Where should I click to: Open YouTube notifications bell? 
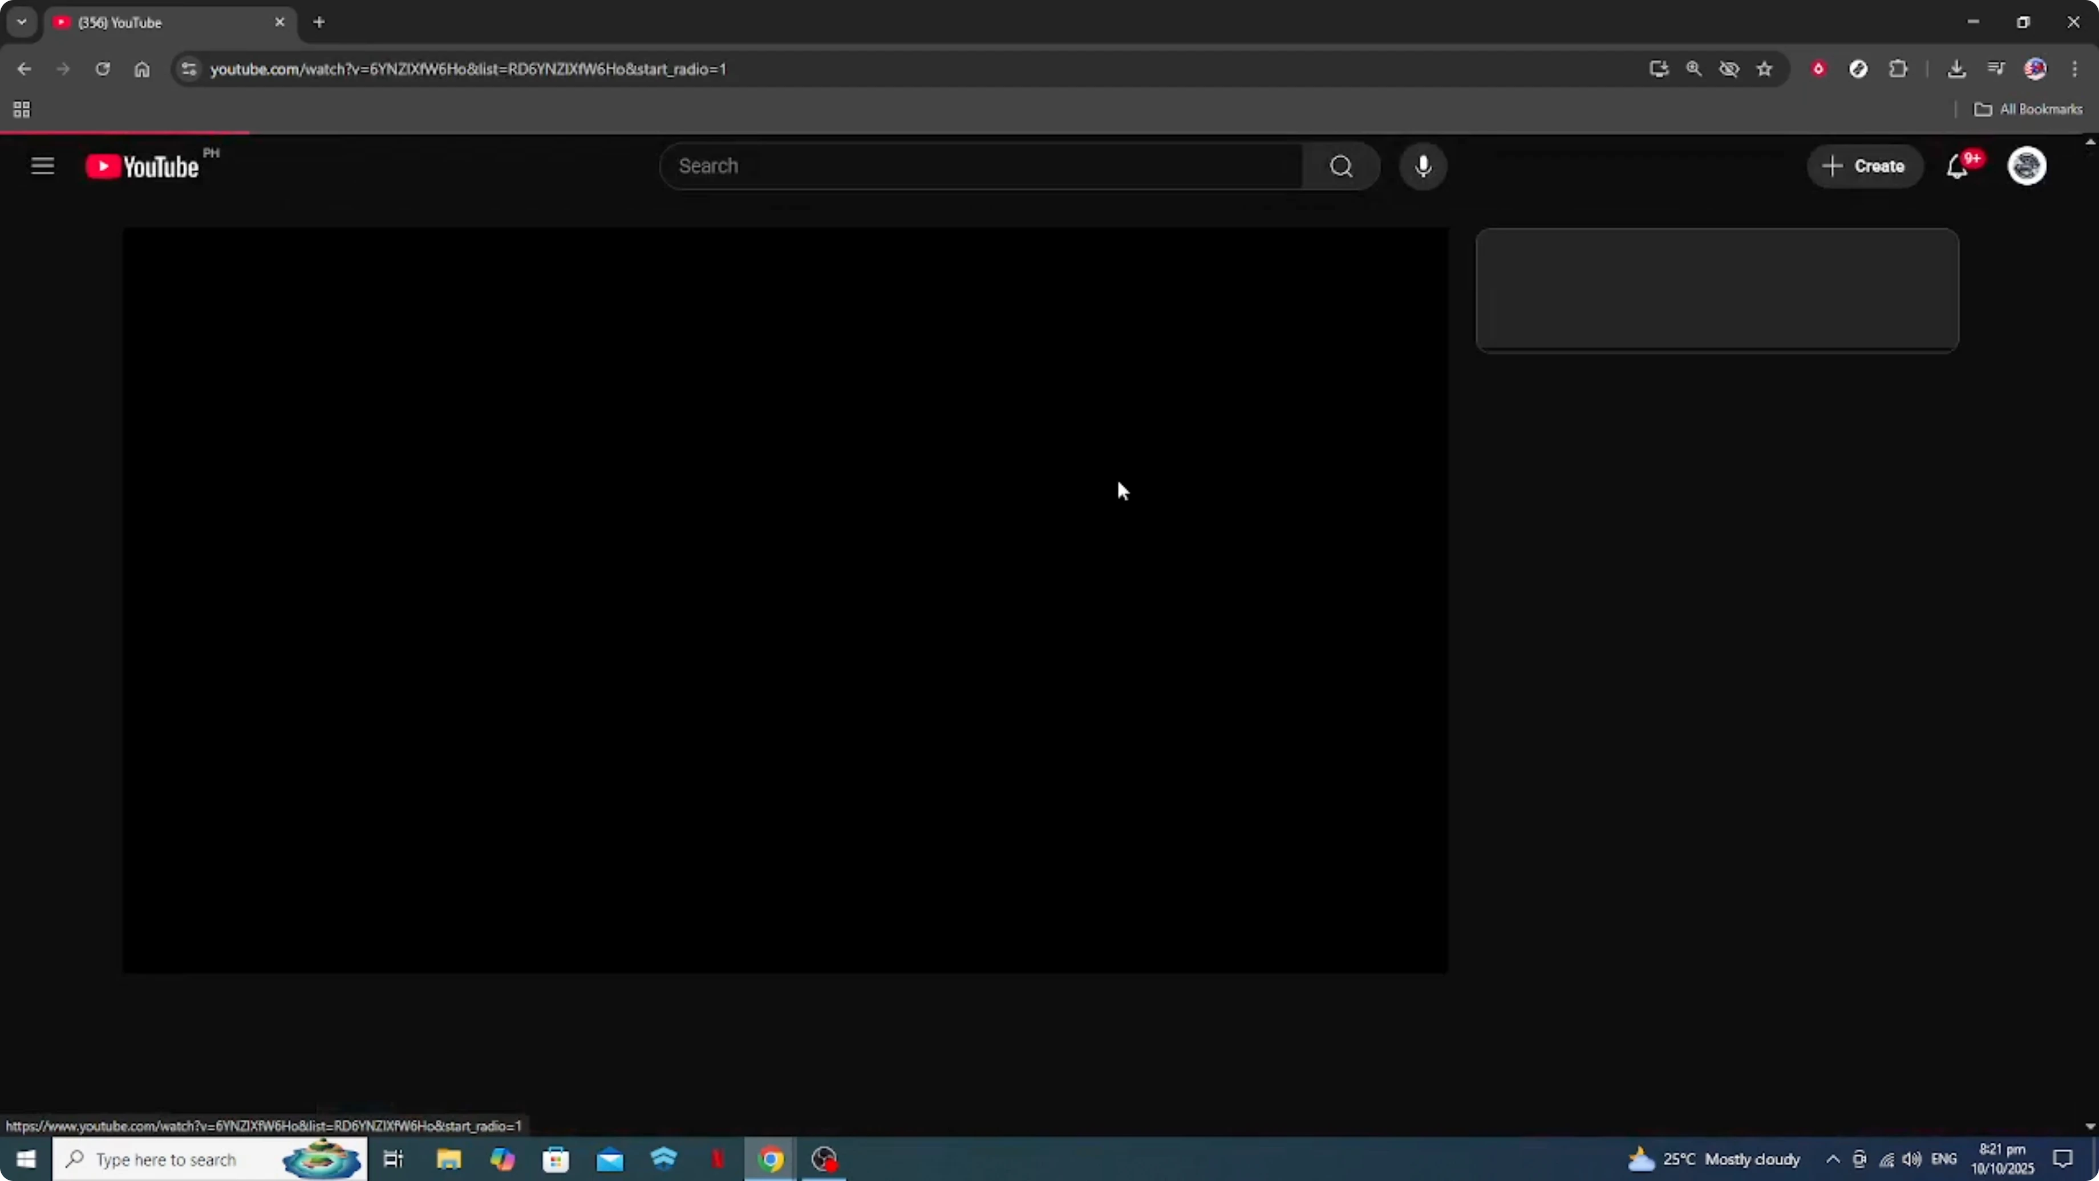pyautogui.click(x=1958, y=166)
